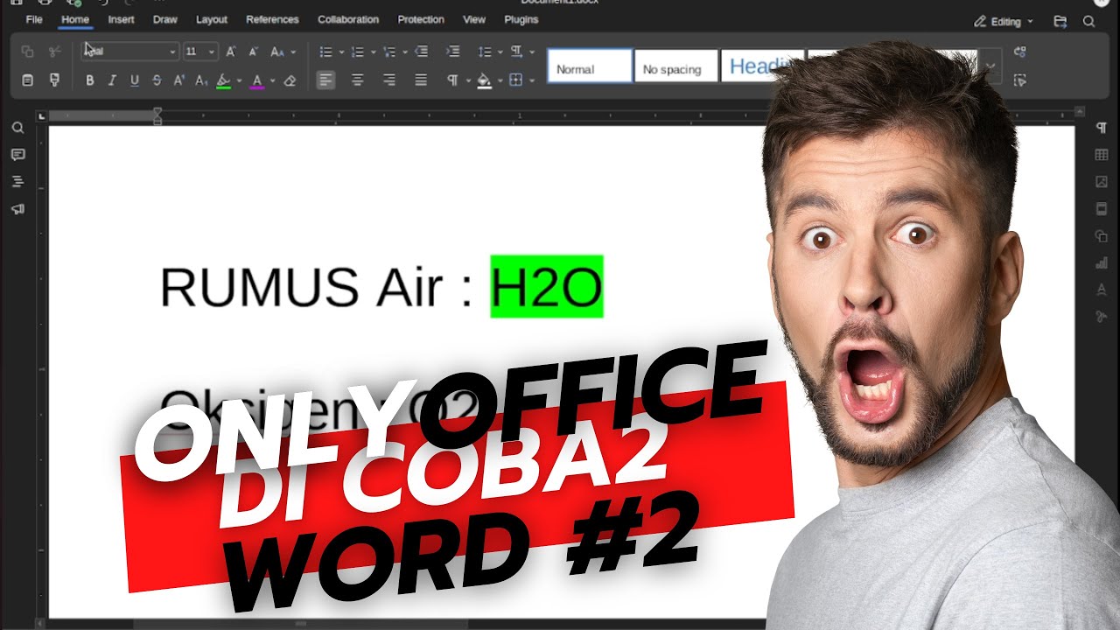Open header and footer settings

point(1102,208)
